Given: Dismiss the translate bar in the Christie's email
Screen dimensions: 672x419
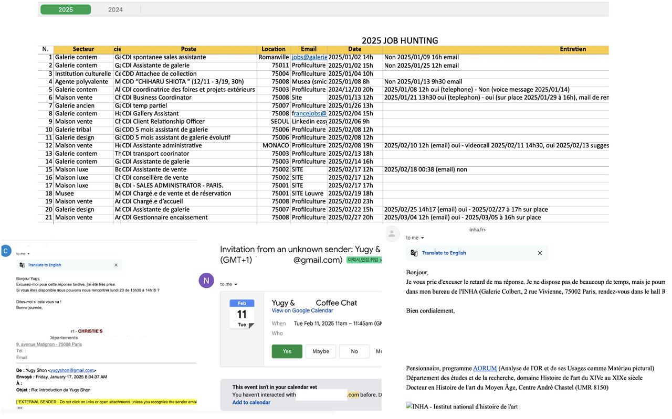Looking at the screenshot, I should tap(116, 265).
